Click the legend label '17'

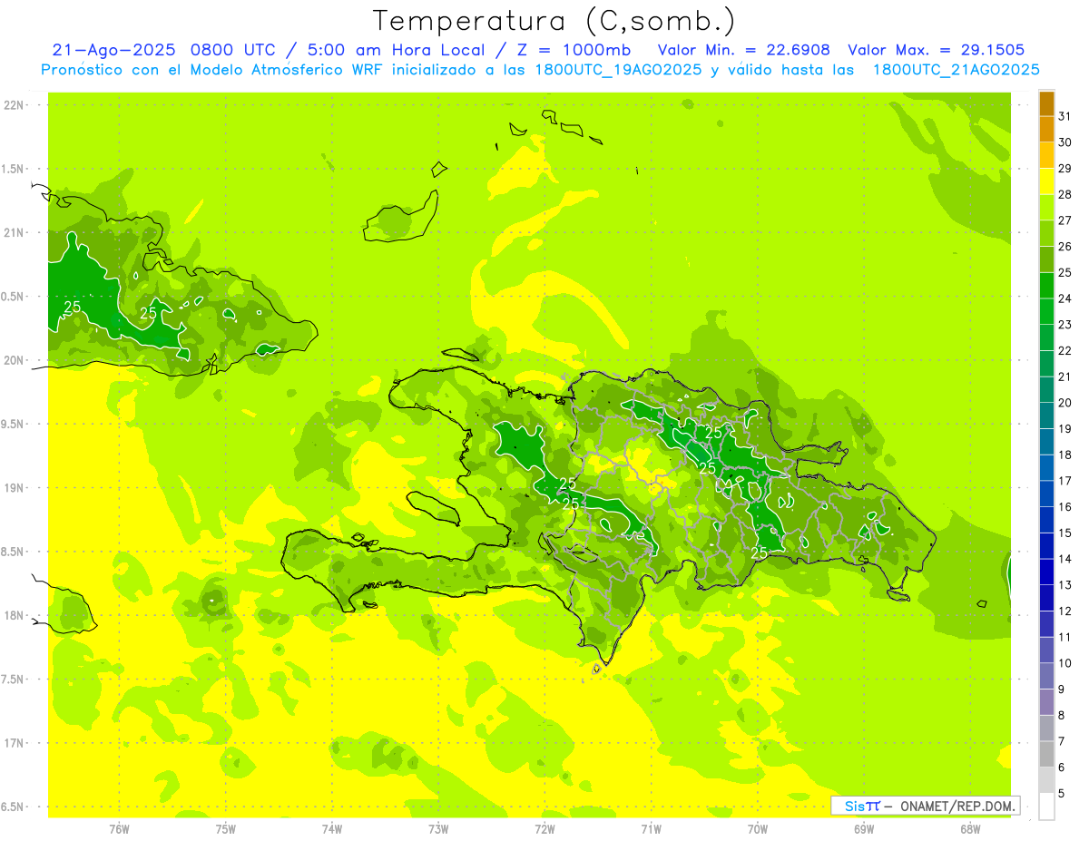1065,481
